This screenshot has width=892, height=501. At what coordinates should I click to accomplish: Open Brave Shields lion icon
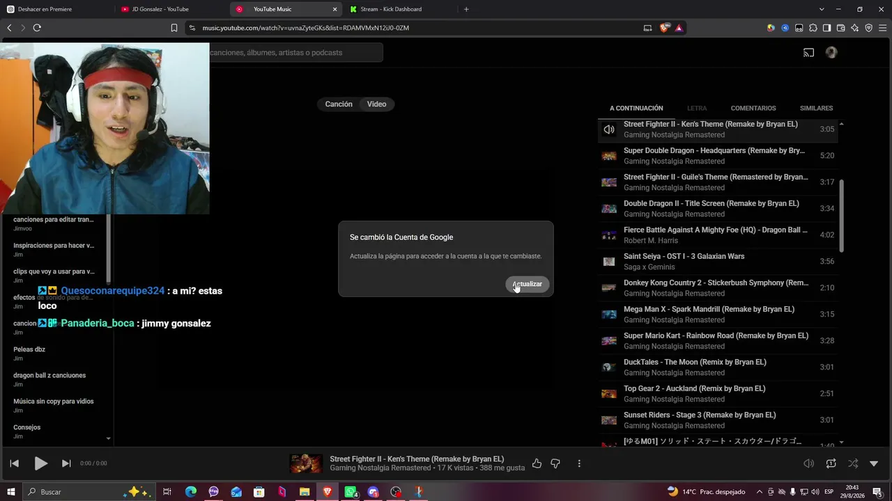[664, 28]
